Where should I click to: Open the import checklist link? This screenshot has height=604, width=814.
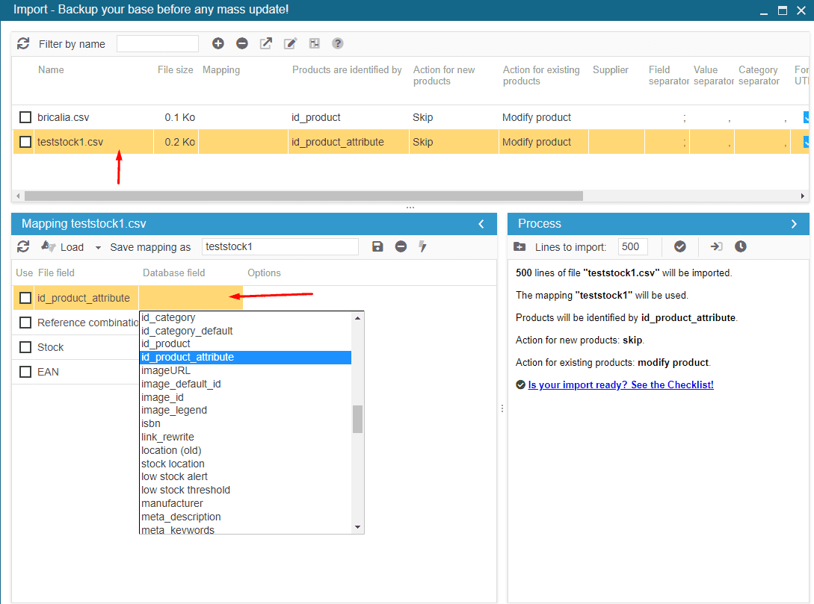coord(620,384)
